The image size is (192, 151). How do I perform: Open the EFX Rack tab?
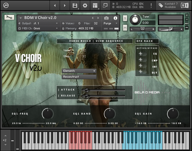click(147, 41)
